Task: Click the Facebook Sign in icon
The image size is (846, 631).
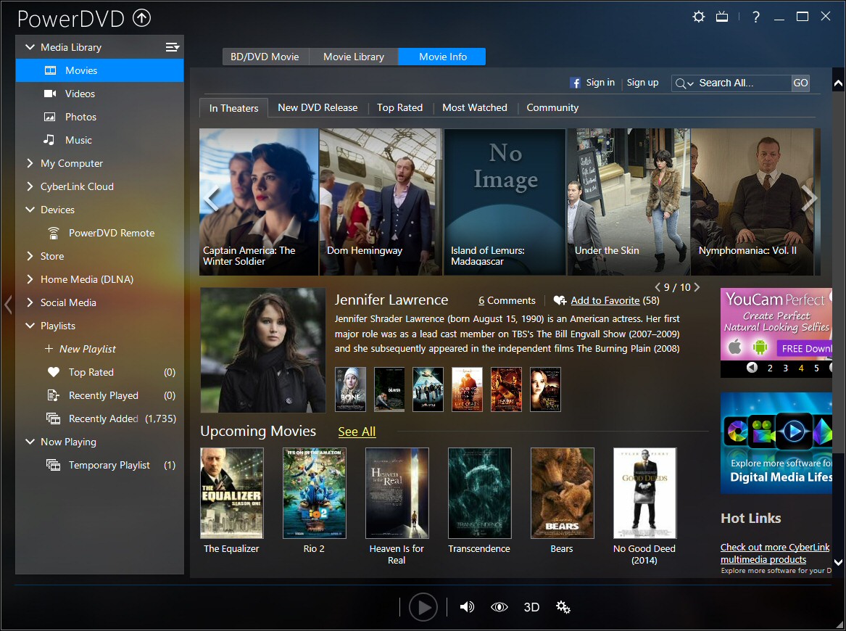Action: tap(576, 83)
